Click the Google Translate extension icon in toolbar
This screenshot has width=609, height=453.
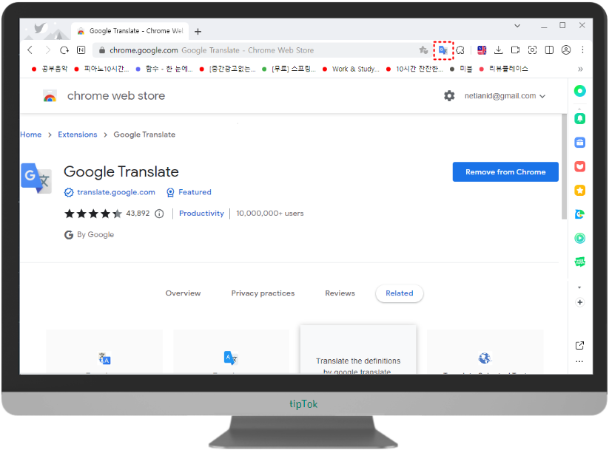click(x=443, y=50)
